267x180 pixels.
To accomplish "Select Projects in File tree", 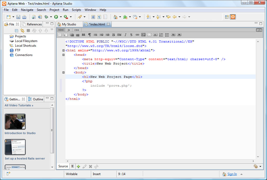I will (x=21, y=36).
